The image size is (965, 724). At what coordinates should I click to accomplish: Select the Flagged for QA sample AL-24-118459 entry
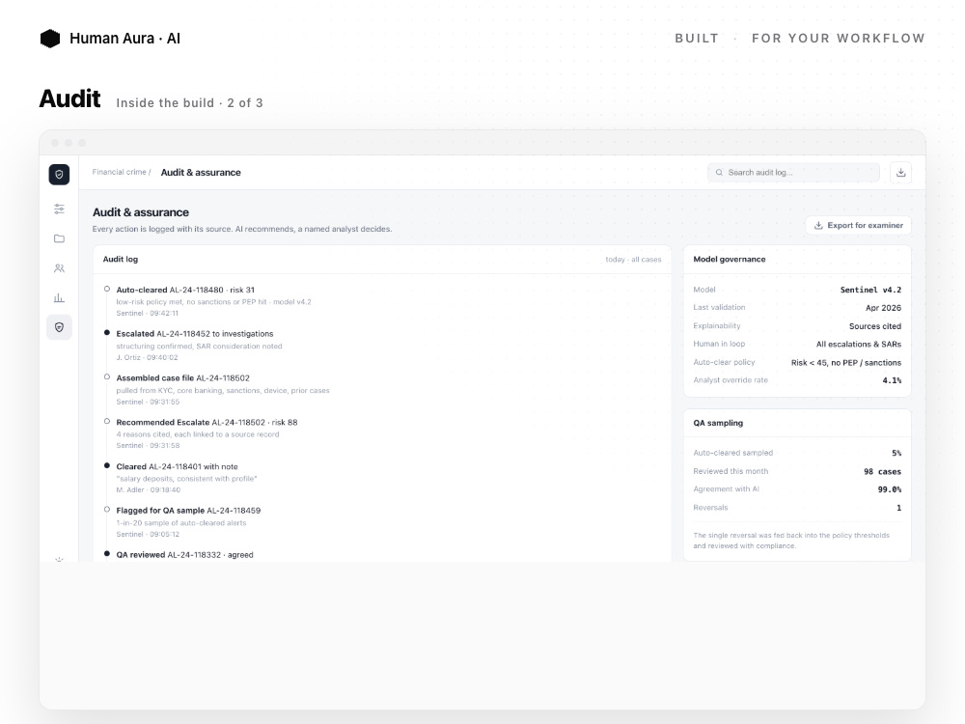coord(188,522)
